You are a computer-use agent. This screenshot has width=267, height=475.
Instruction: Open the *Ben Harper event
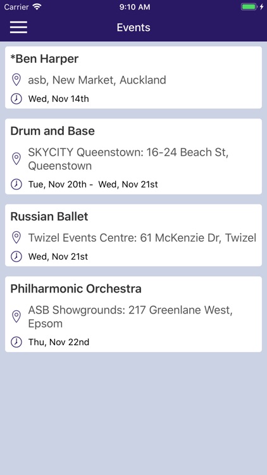(133, 77)
